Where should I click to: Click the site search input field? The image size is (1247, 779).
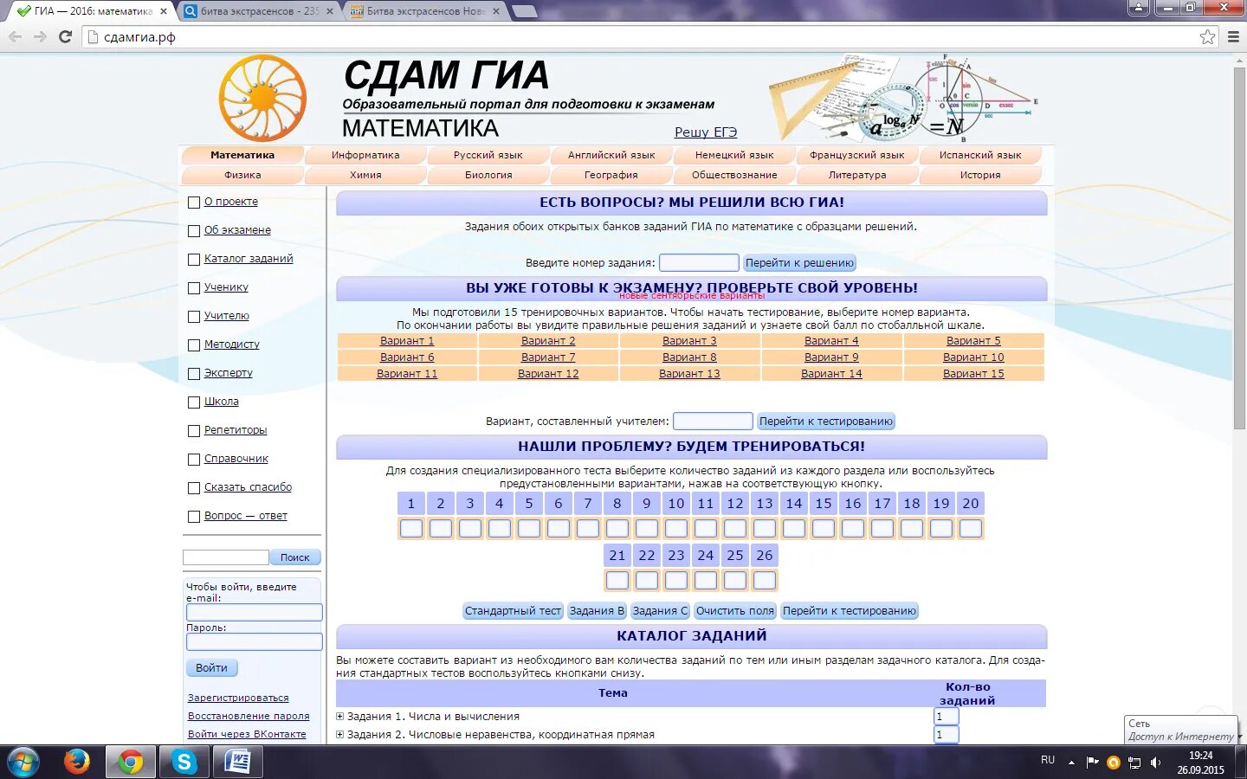coord(226,557)
